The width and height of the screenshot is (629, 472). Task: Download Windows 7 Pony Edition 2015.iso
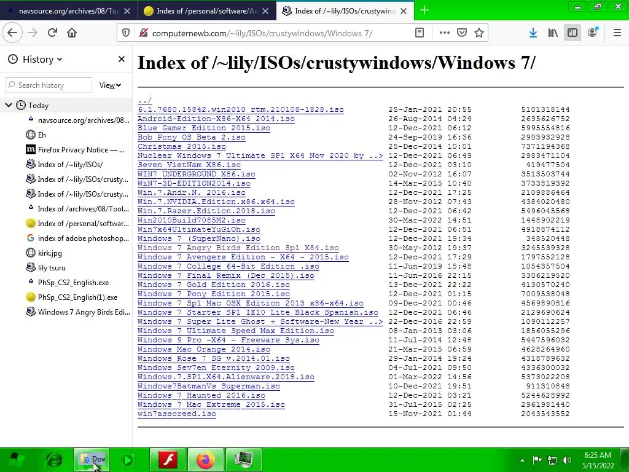coord(213,294)
